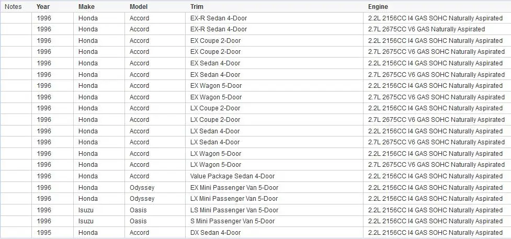
Task: Click the Notes column header
Action: point(14,6)
